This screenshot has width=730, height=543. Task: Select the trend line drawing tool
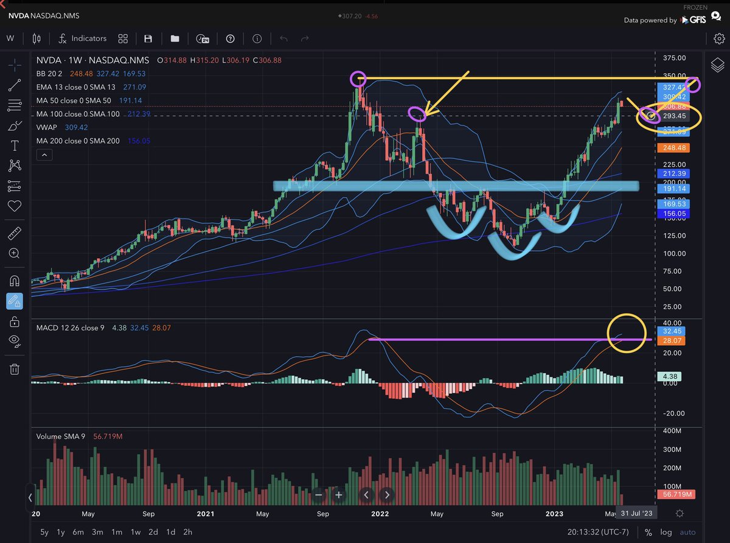click(15, 86)
